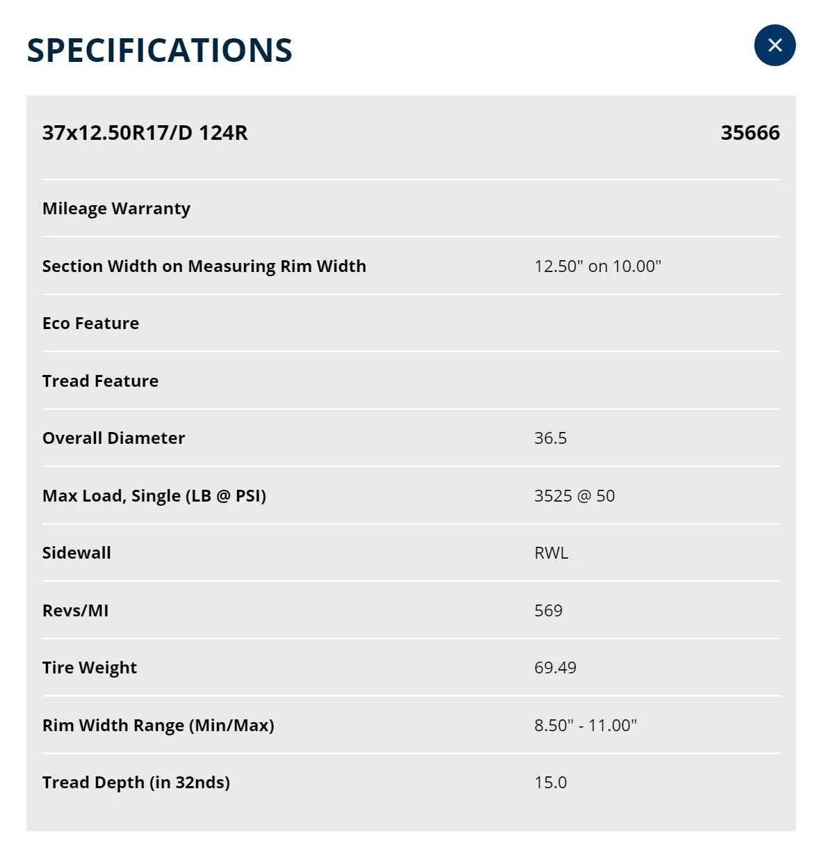Select the Eco Feature row
The height and width of the screenshot is (855, 821).
click(x=411, y=323)
